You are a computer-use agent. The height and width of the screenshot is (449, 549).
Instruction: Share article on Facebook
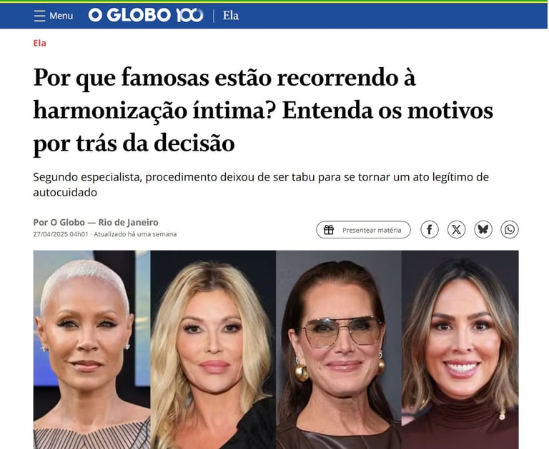tap(429, 230)
